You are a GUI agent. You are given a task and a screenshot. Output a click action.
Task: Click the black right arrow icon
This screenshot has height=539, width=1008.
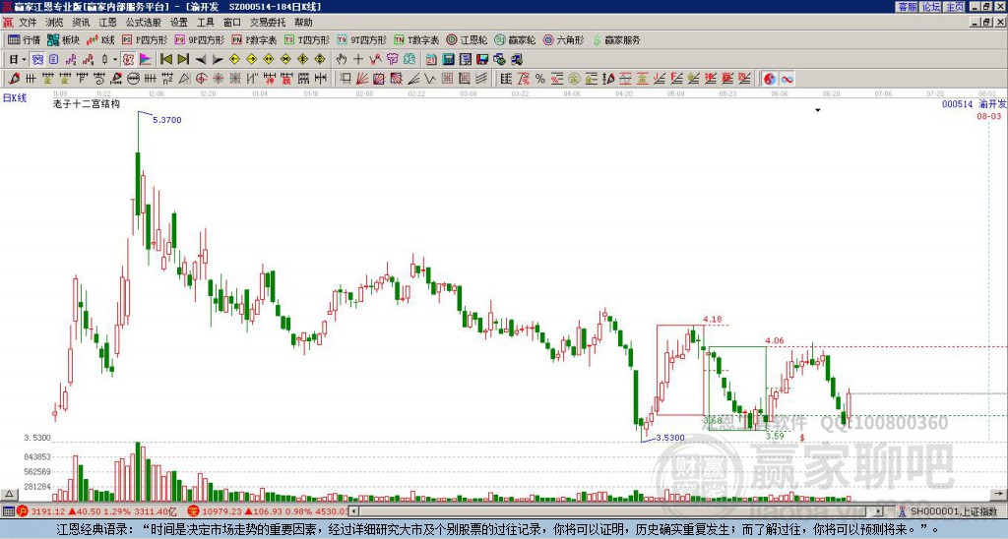click(x=218, y=59)
